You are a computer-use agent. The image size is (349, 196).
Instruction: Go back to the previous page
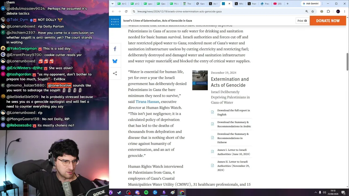pyautogui.click(x=113, y=11)
